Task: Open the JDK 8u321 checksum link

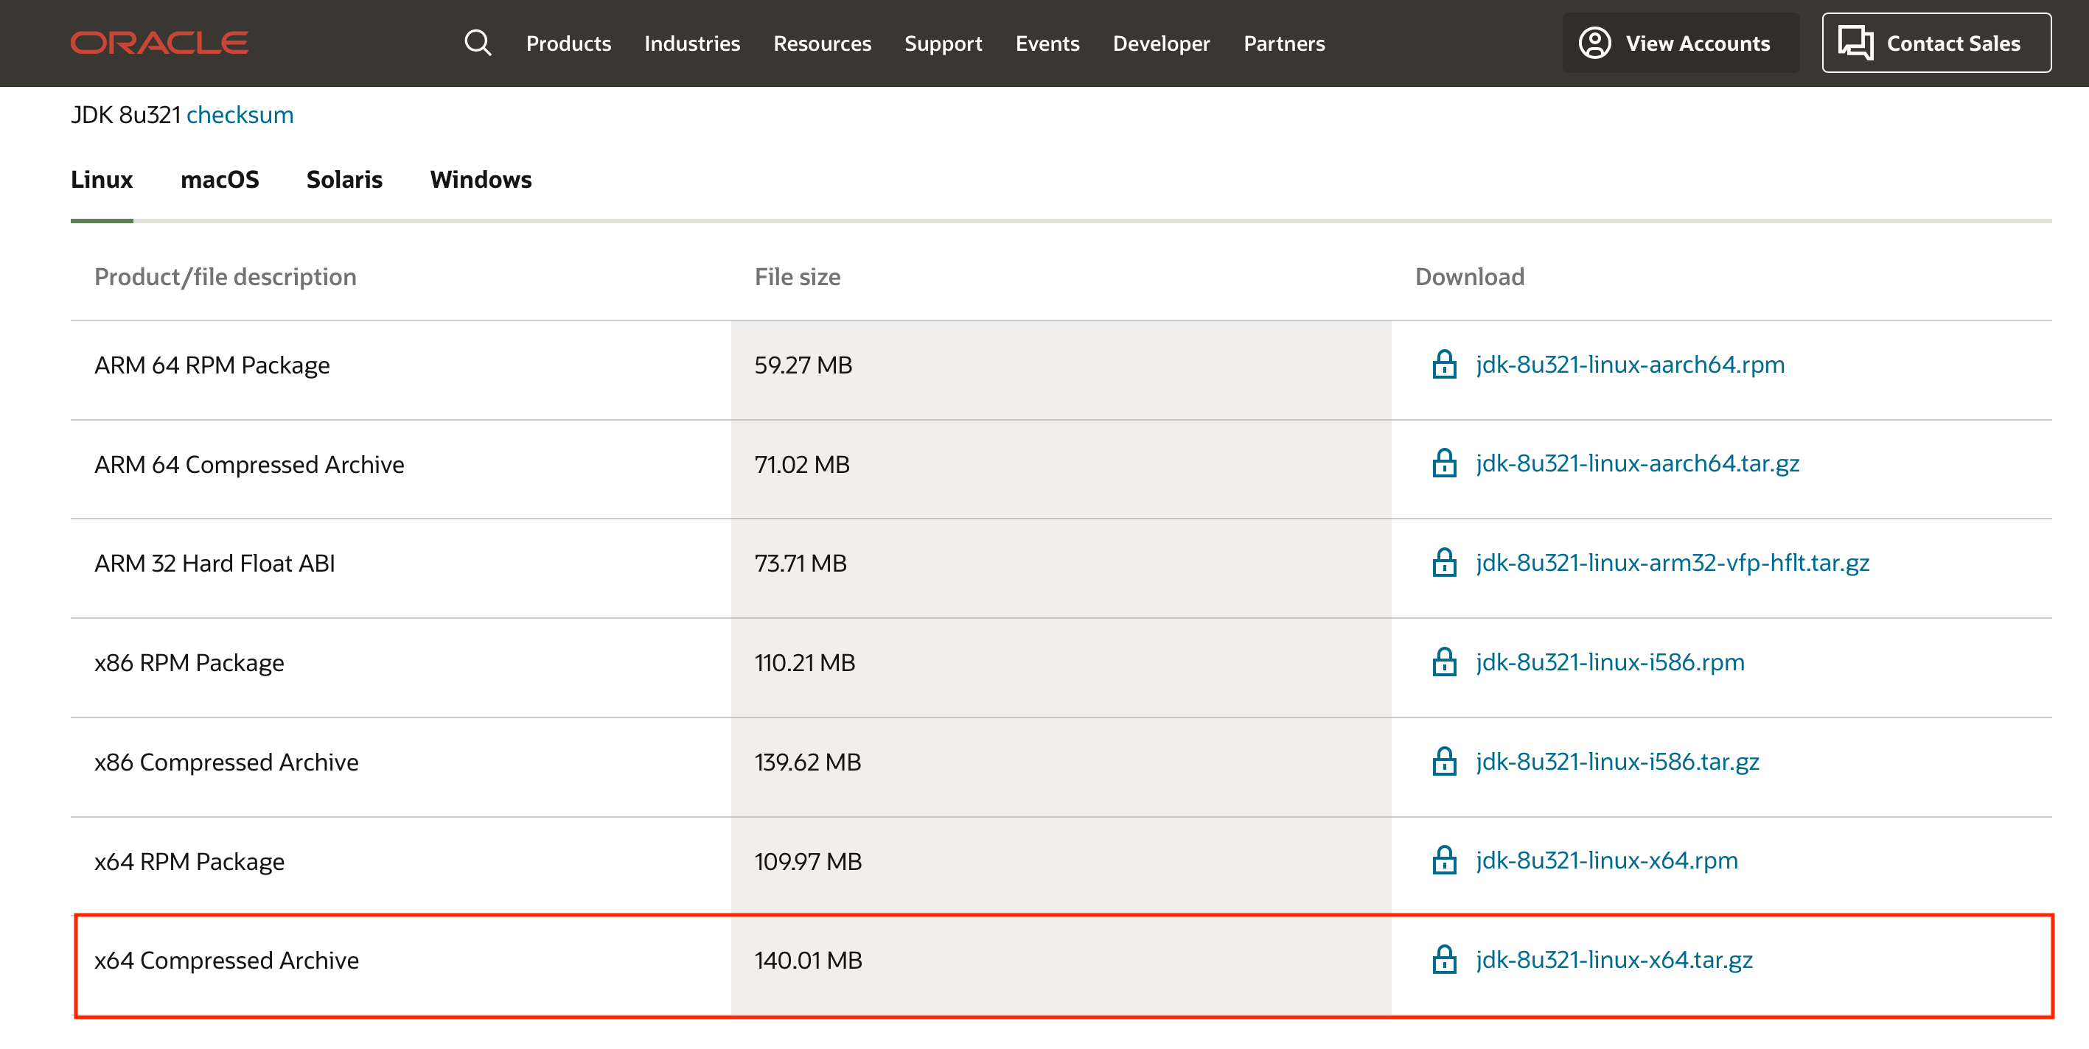Action: tap(240, 115)
